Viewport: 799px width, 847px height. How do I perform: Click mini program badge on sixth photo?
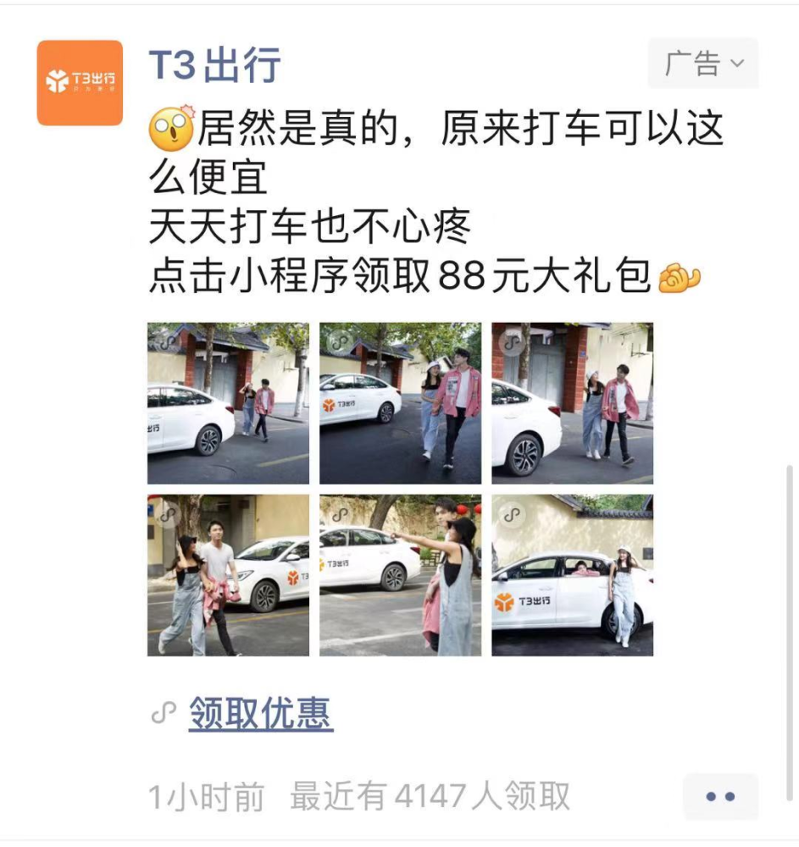pos(512,515)
